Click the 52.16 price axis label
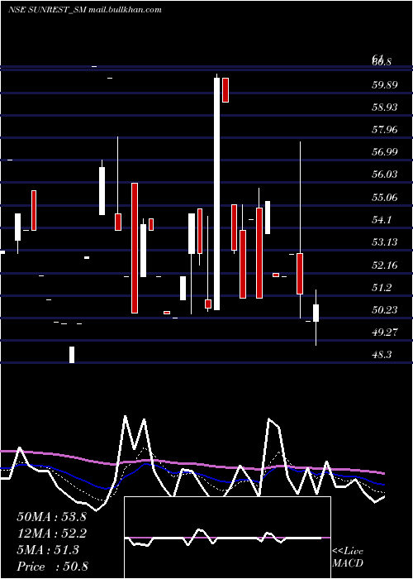This screenshot has height=579, width=413. point(385,266)
